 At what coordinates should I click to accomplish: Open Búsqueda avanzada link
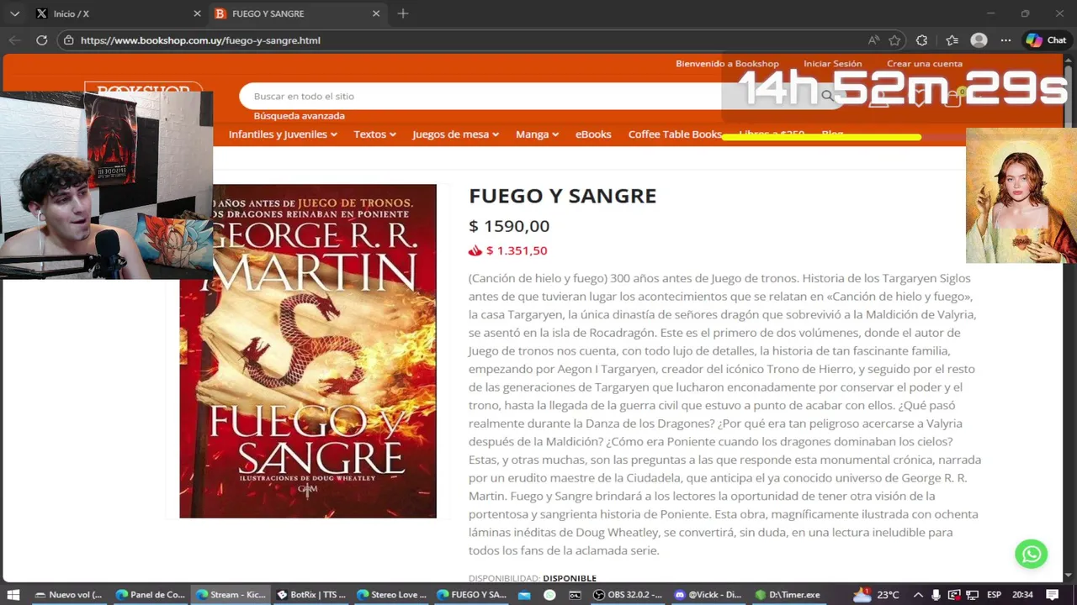(x=299, y=116)
